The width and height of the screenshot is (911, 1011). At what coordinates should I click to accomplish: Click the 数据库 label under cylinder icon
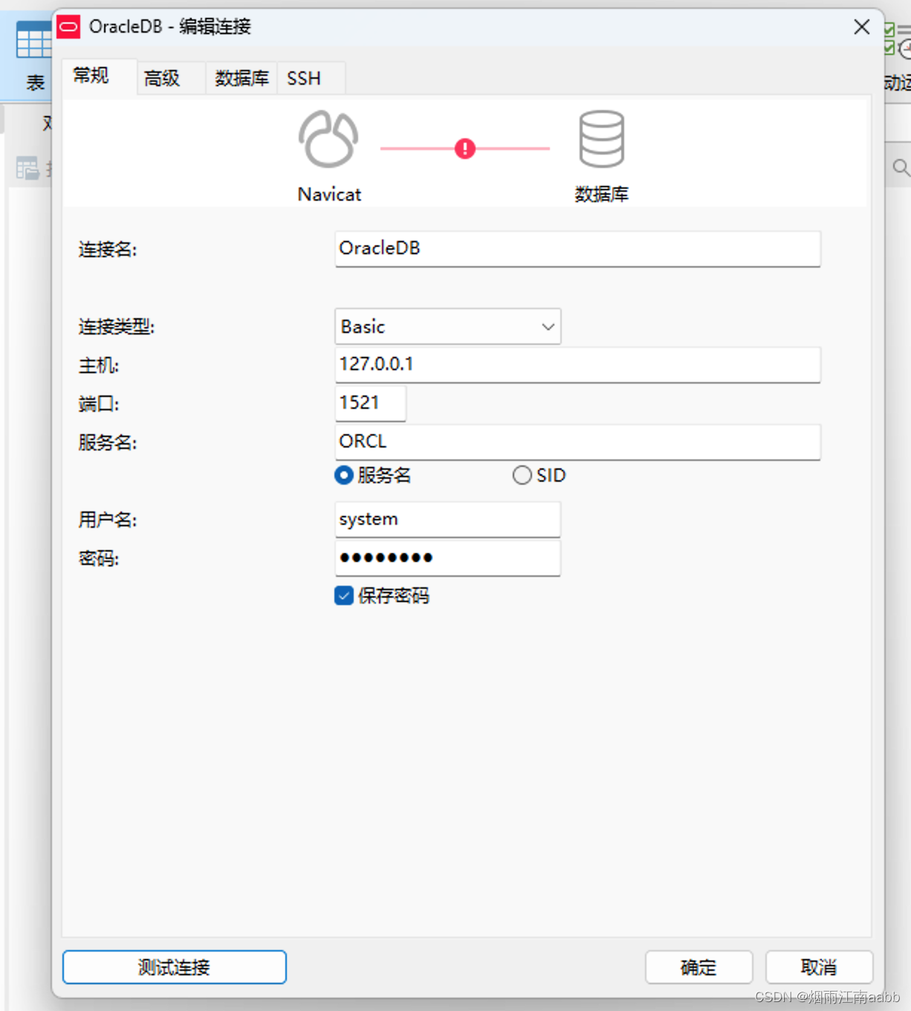tap(602, 194)
